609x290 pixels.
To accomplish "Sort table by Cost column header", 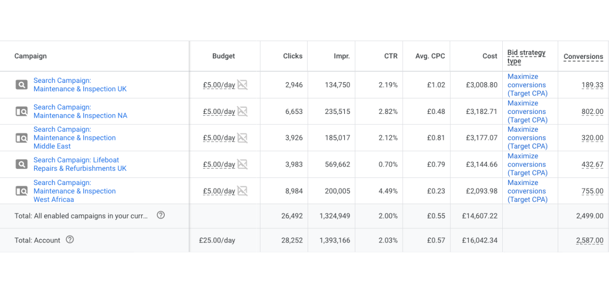I will click(490, 56).
